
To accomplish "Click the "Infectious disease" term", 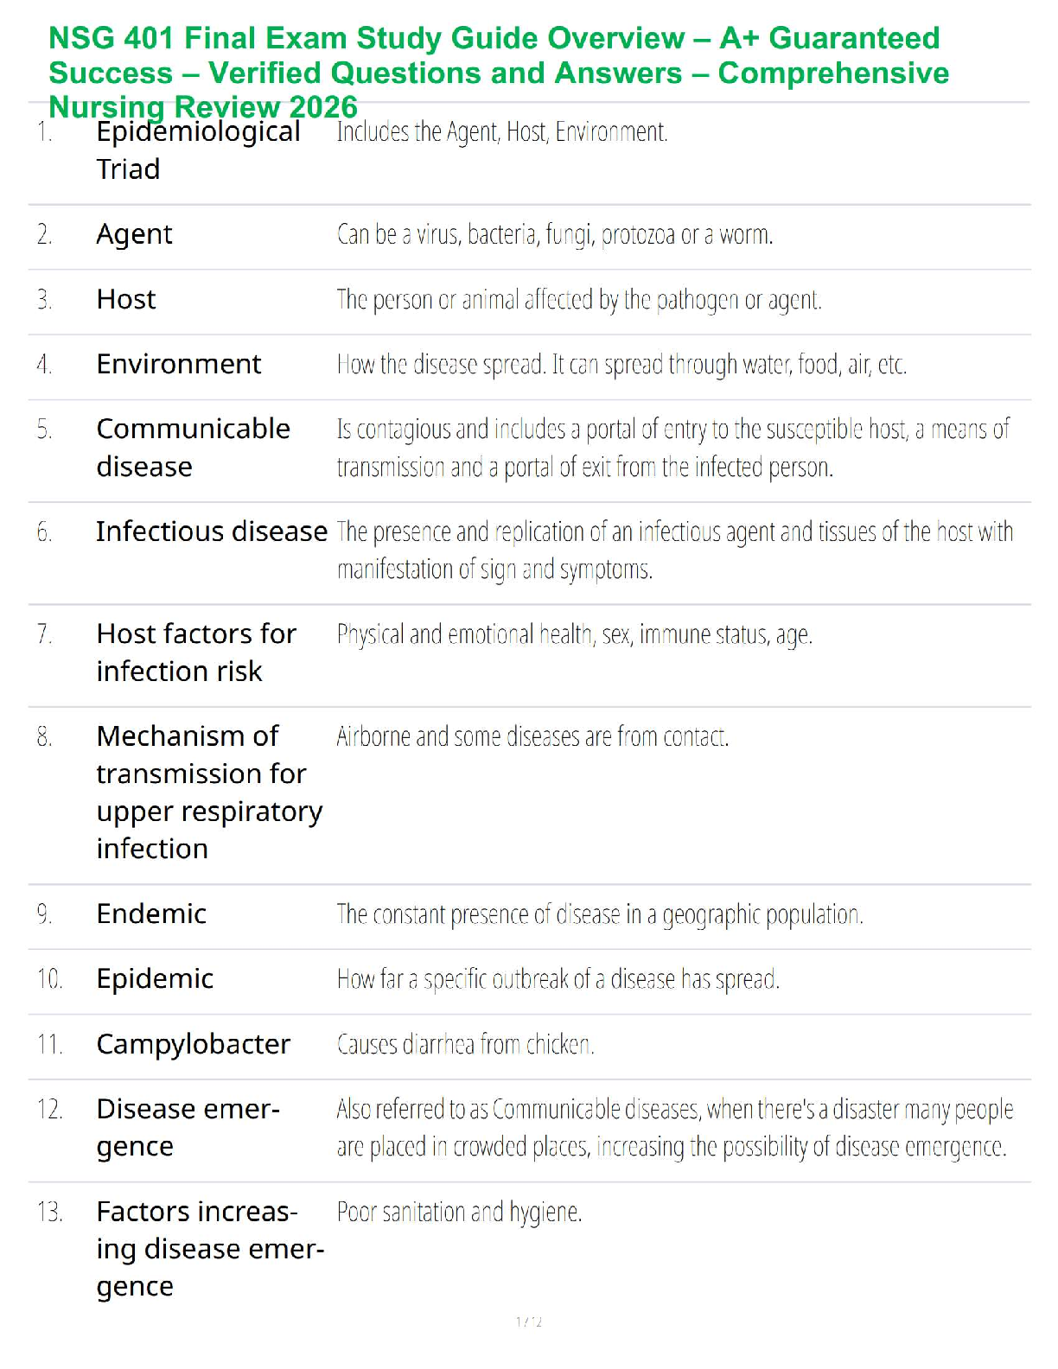I will pos(212,532).
